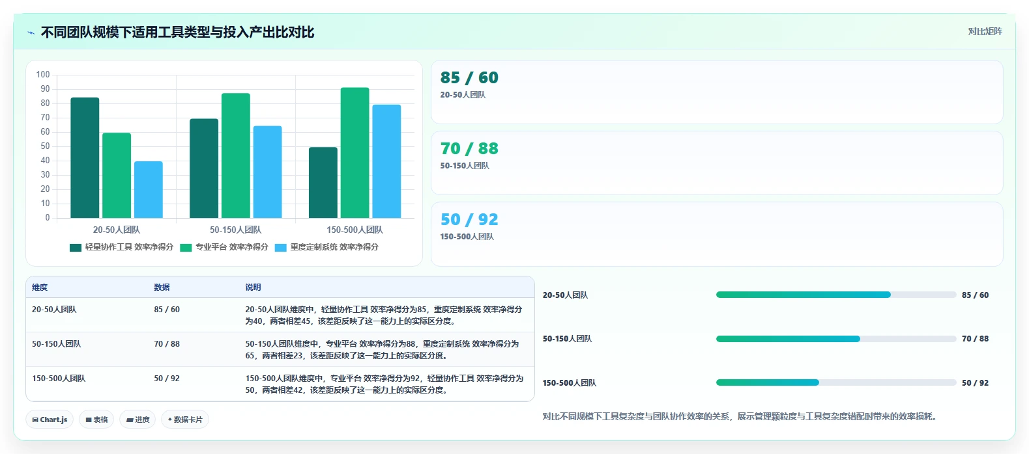Click the table data cell 85 / 60
This screenshot has width=1029, height=454.
tap(167, 310)
